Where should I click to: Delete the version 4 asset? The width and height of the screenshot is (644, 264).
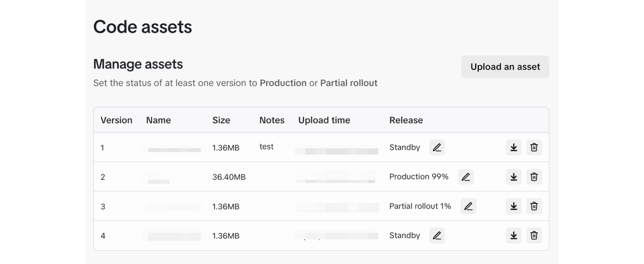(534, 235)
